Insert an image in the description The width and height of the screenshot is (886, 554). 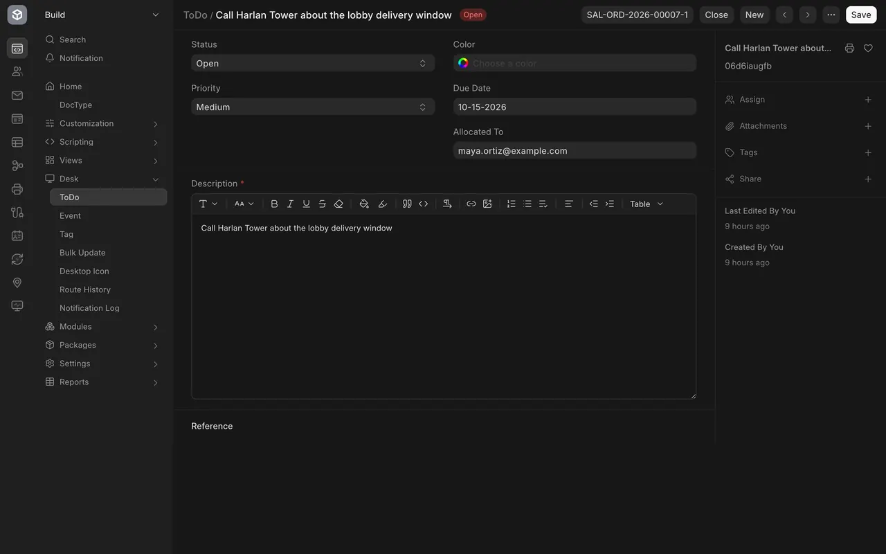(x=487, y=204)
